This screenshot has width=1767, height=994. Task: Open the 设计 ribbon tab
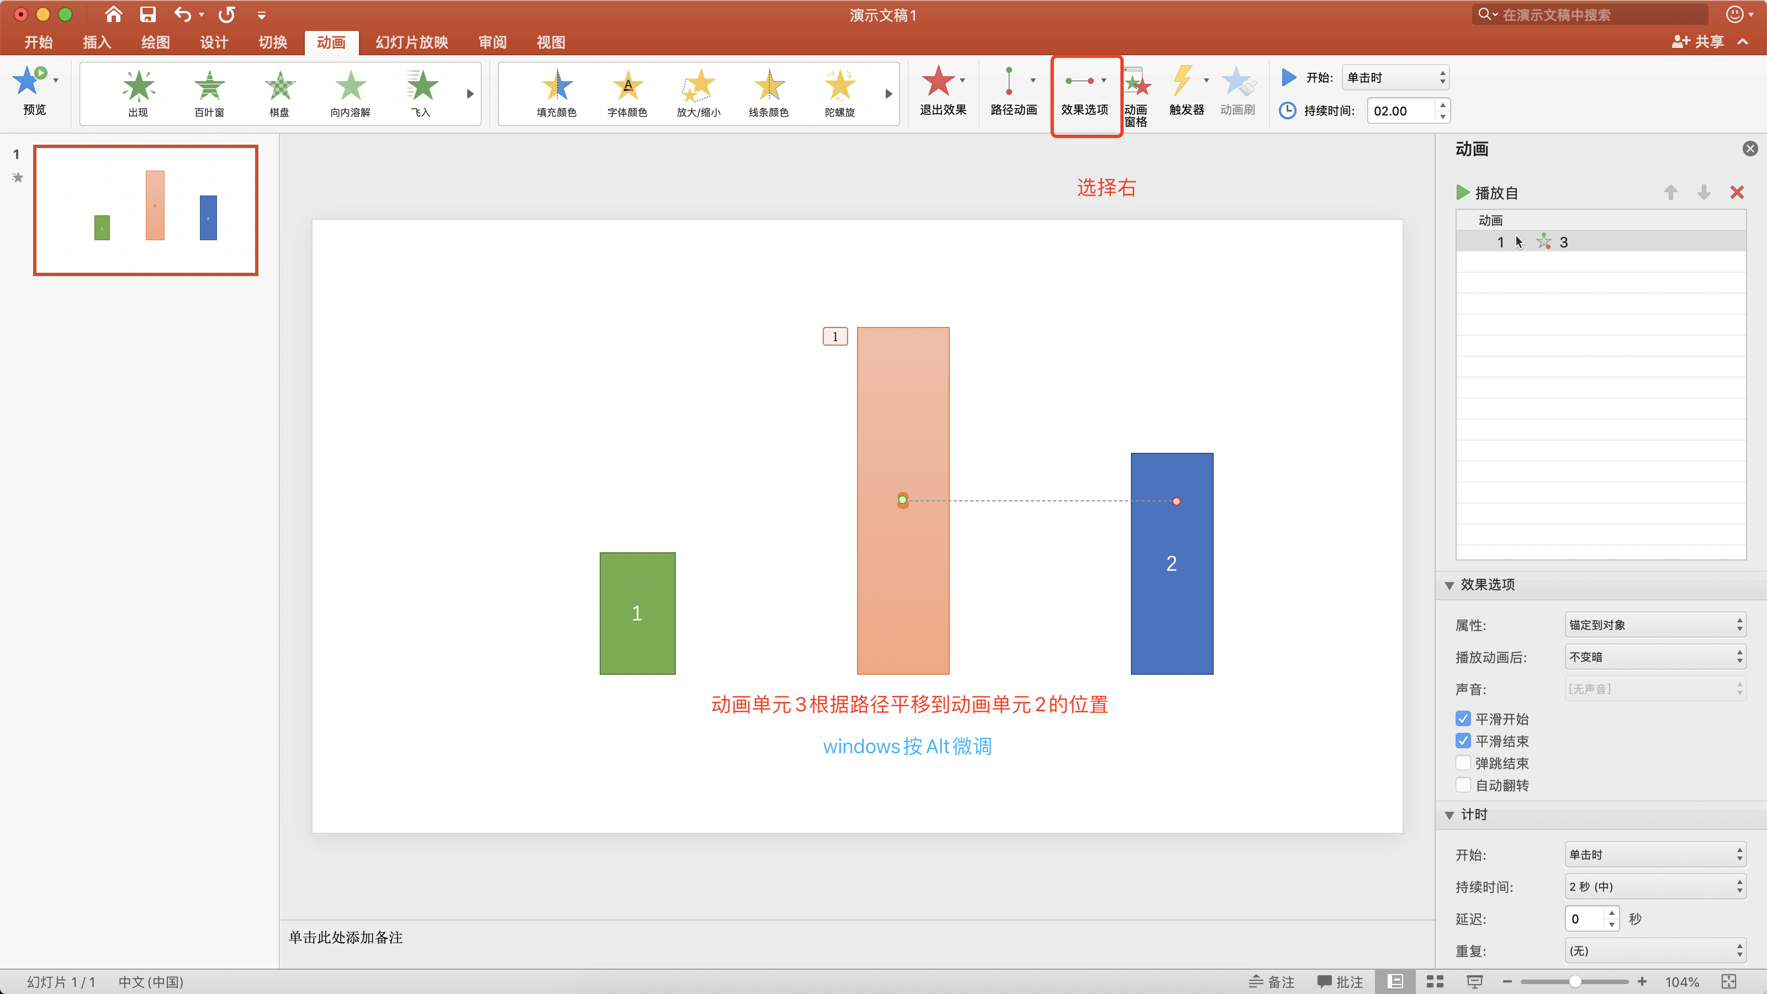click(x=213, y=43)
